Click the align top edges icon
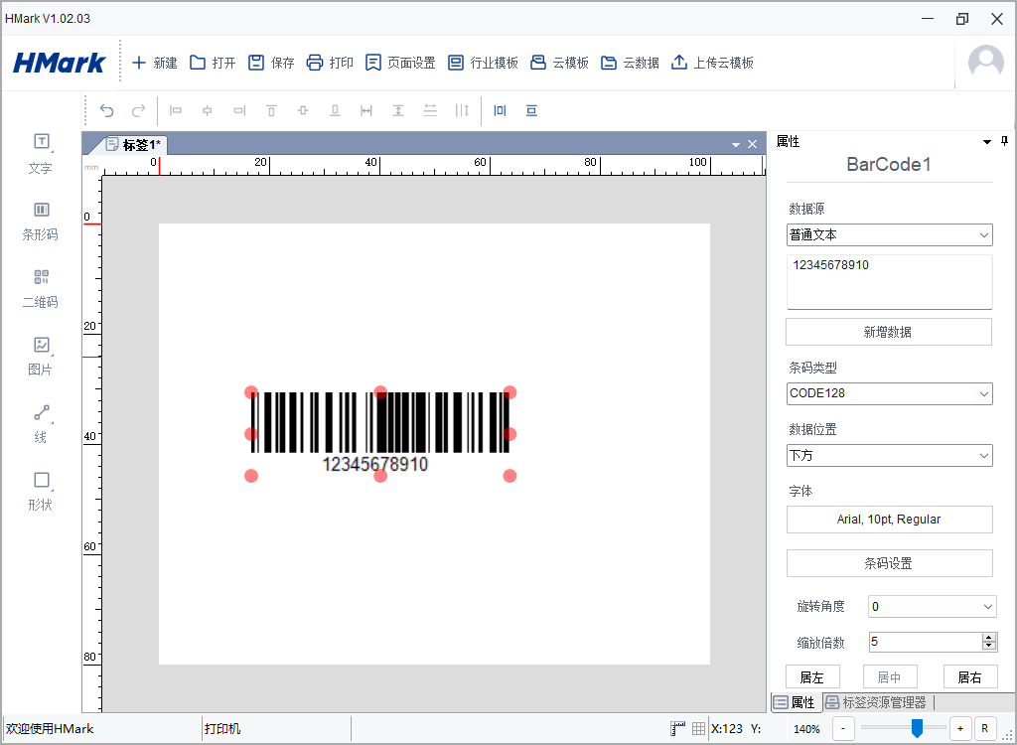1017x745 pixels. [271, 110]
